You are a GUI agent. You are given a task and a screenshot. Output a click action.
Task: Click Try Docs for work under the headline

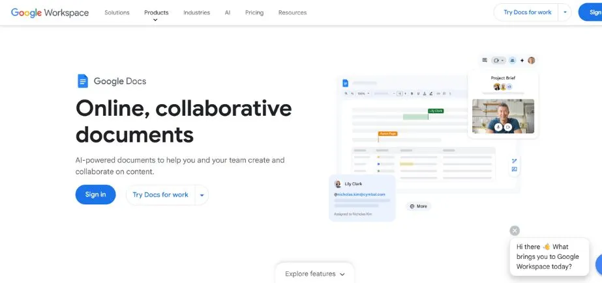(x=160, y=195)
